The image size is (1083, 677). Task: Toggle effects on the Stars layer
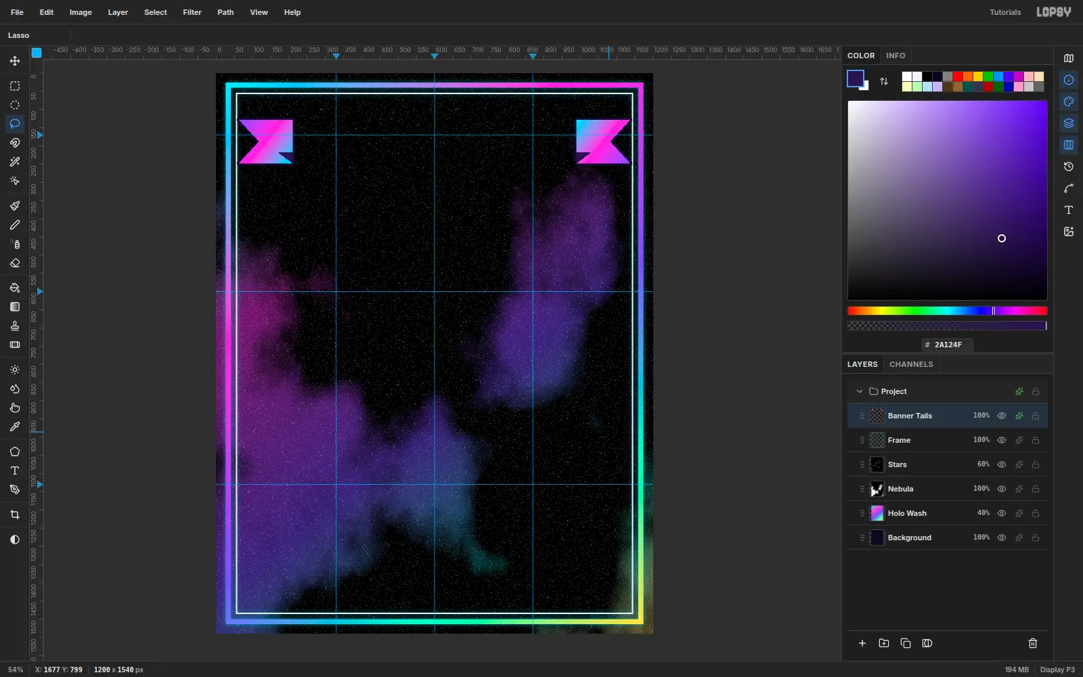pos(1019,464)
